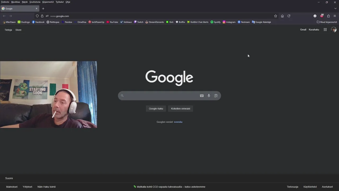Image resolution: width=339 pixels, height=191 pixels.
Task: Open the Restream bookmark
Action: tap(244, 22)
